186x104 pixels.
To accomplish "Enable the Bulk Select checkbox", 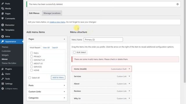I will (74, 52).
